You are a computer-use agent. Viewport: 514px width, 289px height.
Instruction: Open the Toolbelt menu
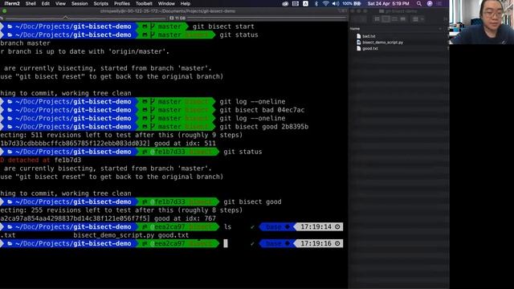pyautogui.click(x=144, y=3)
